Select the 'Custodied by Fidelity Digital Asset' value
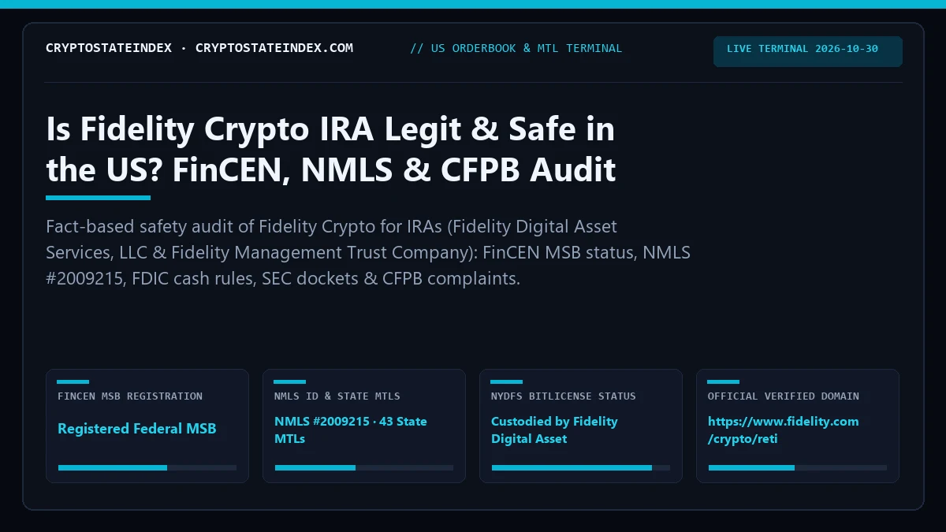The width and height of the screenshot is (946, 532). (x=554, y=430)
